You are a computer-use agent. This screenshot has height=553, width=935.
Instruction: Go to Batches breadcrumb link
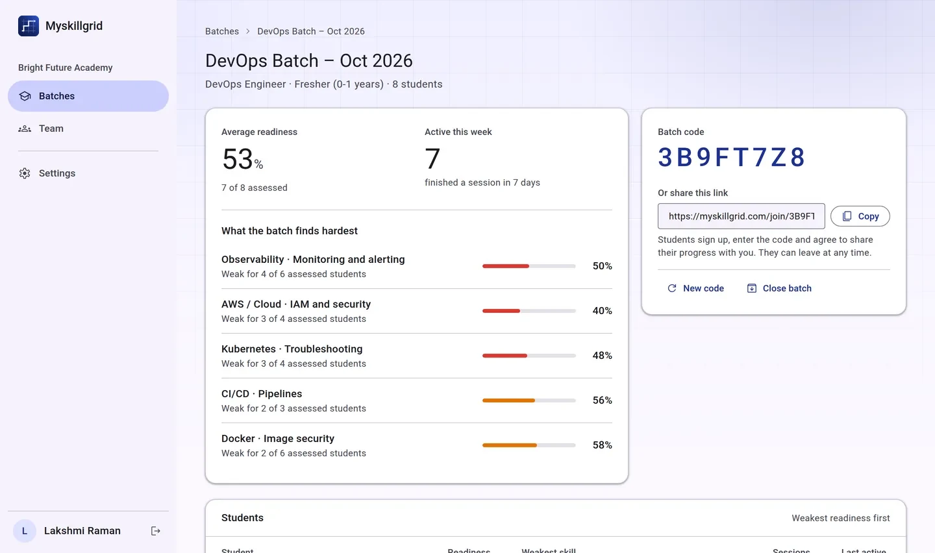click(x=222, y=31)
